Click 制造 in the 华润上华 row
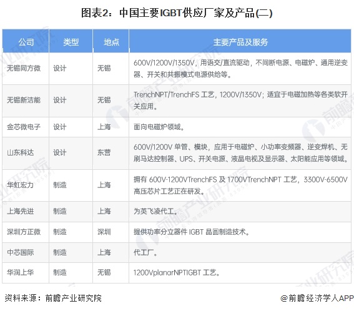Screen dimensions: 354x311 coord(60,272)
